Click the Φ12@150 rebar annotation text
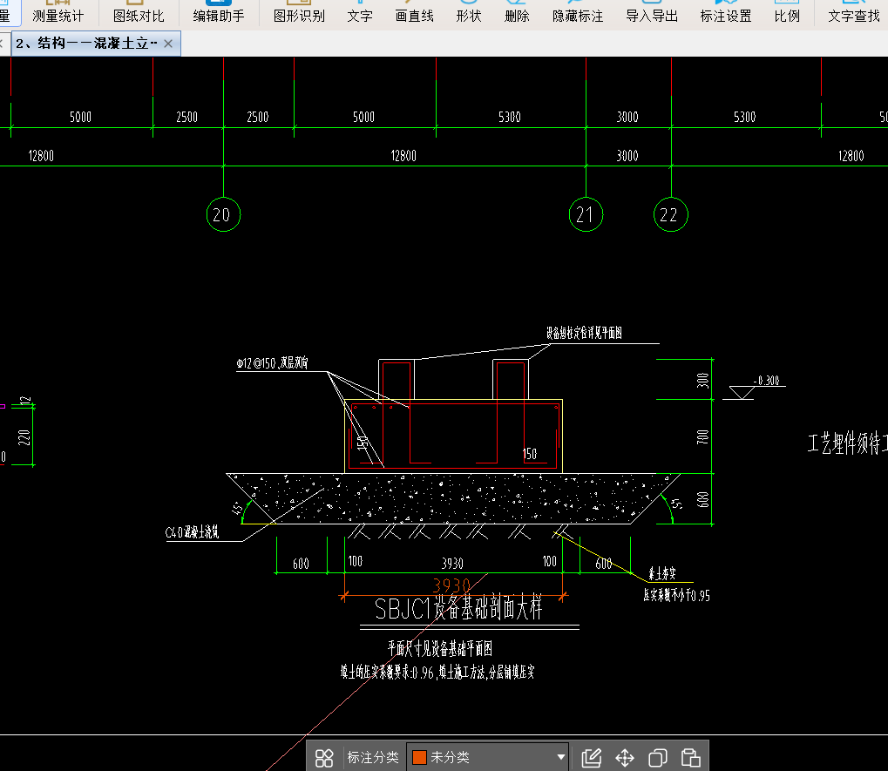Viewport: 888px width, 771px height. tap(272, 363)
